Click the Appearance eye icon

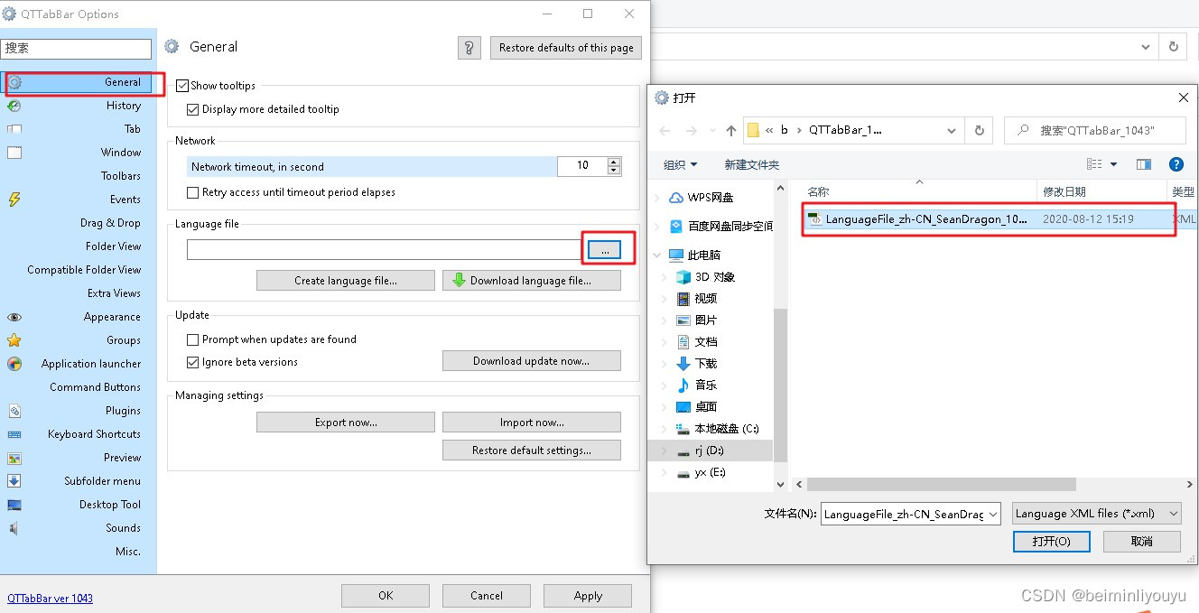coord(14,317)
